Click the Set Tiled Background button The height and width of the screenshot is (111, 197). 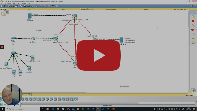click(x=111, y=9)
